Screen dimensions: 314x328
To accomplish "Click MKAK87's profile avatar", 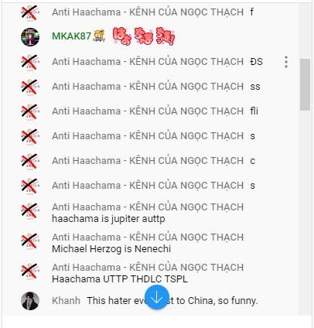I will 30,37.
